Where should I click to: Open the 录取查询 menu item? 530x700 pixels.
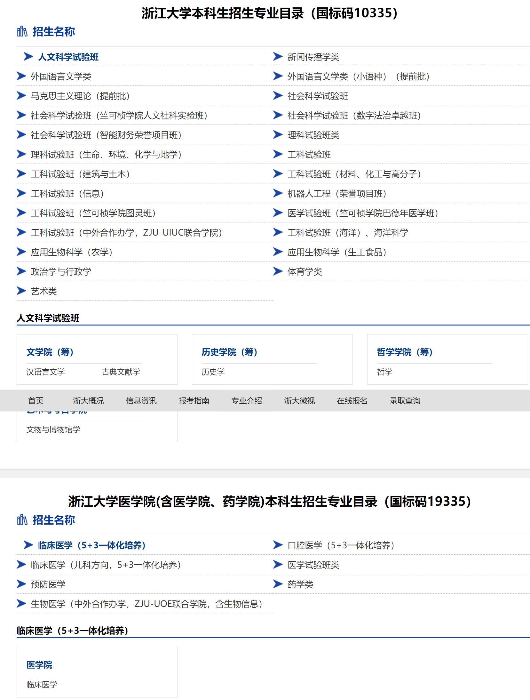pos(405,401)
